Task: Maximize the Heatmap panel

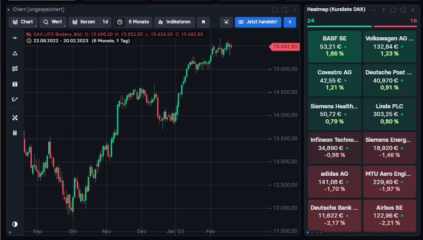Action: click(393, 10)
